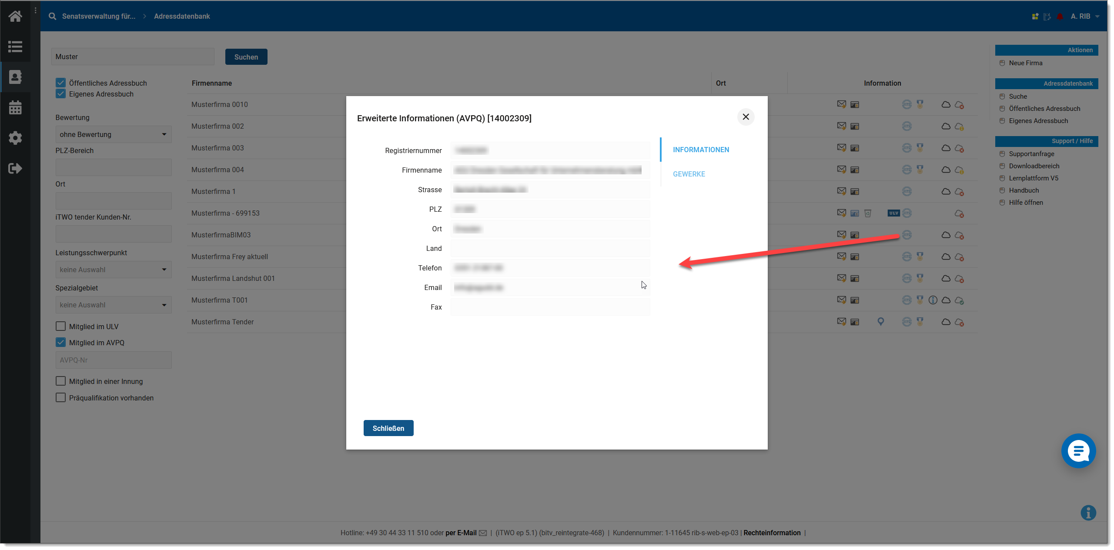Screen dimensions: 1114x550
Task: Switch to the INFORMATIONEN tab
Action: point(701,150)
